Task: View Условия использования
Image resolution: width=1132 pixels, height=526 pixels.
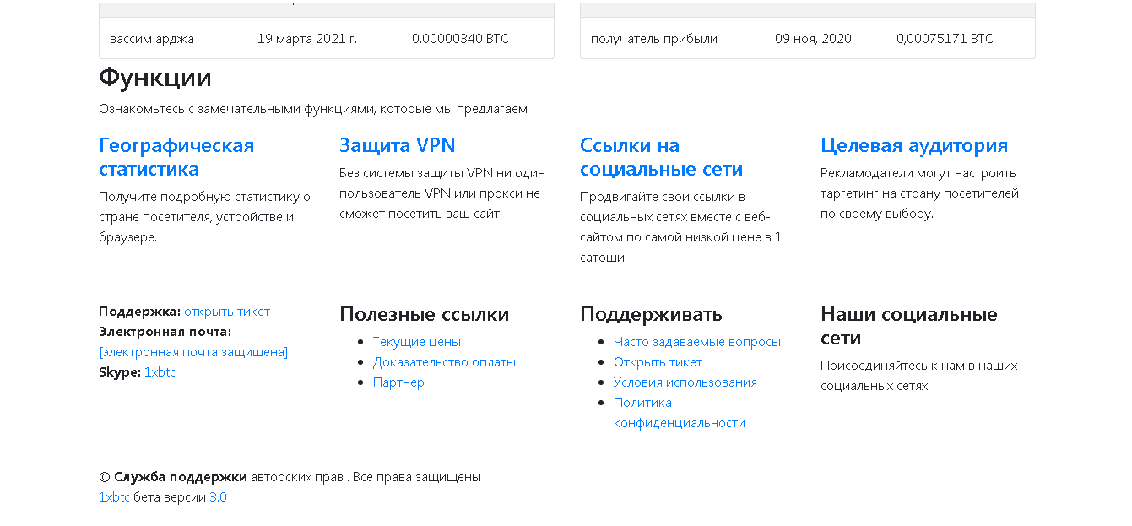Action: (x=685, y=382)
